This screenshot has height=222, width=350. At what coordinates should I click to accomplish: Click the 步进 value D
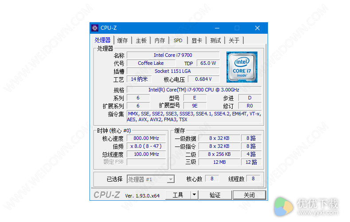250,98
